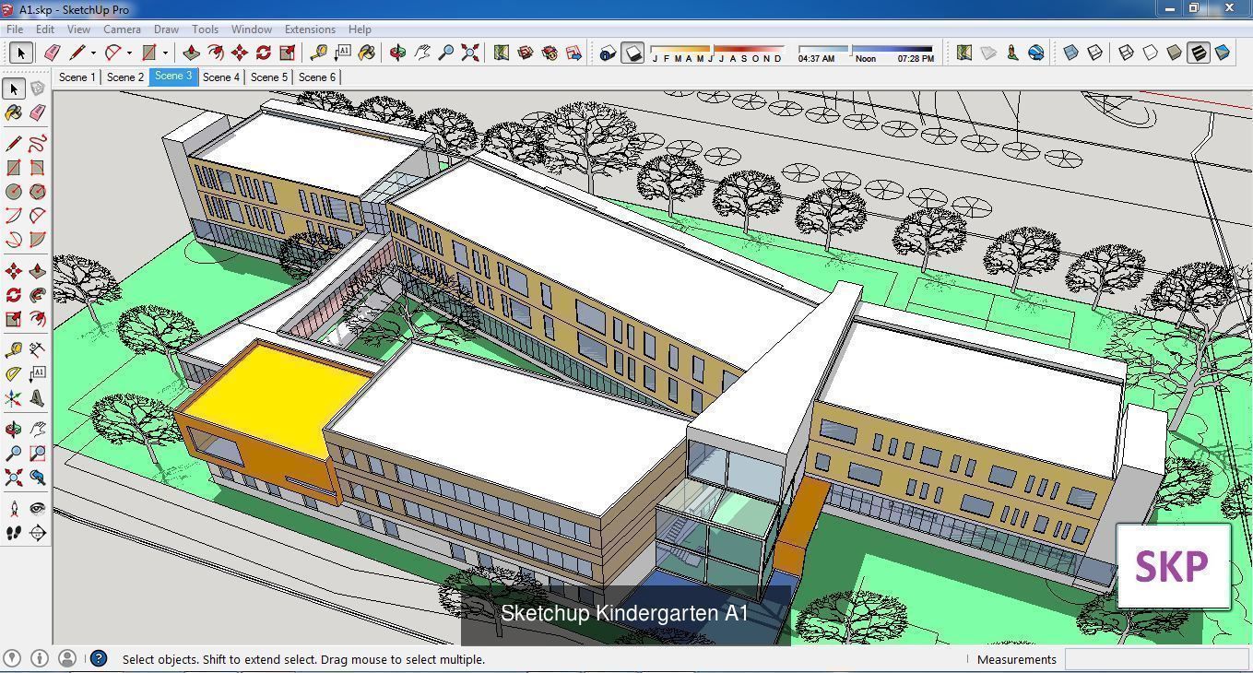
Task: Activate the Position Camera tool
Action: [x=13, y=508]
